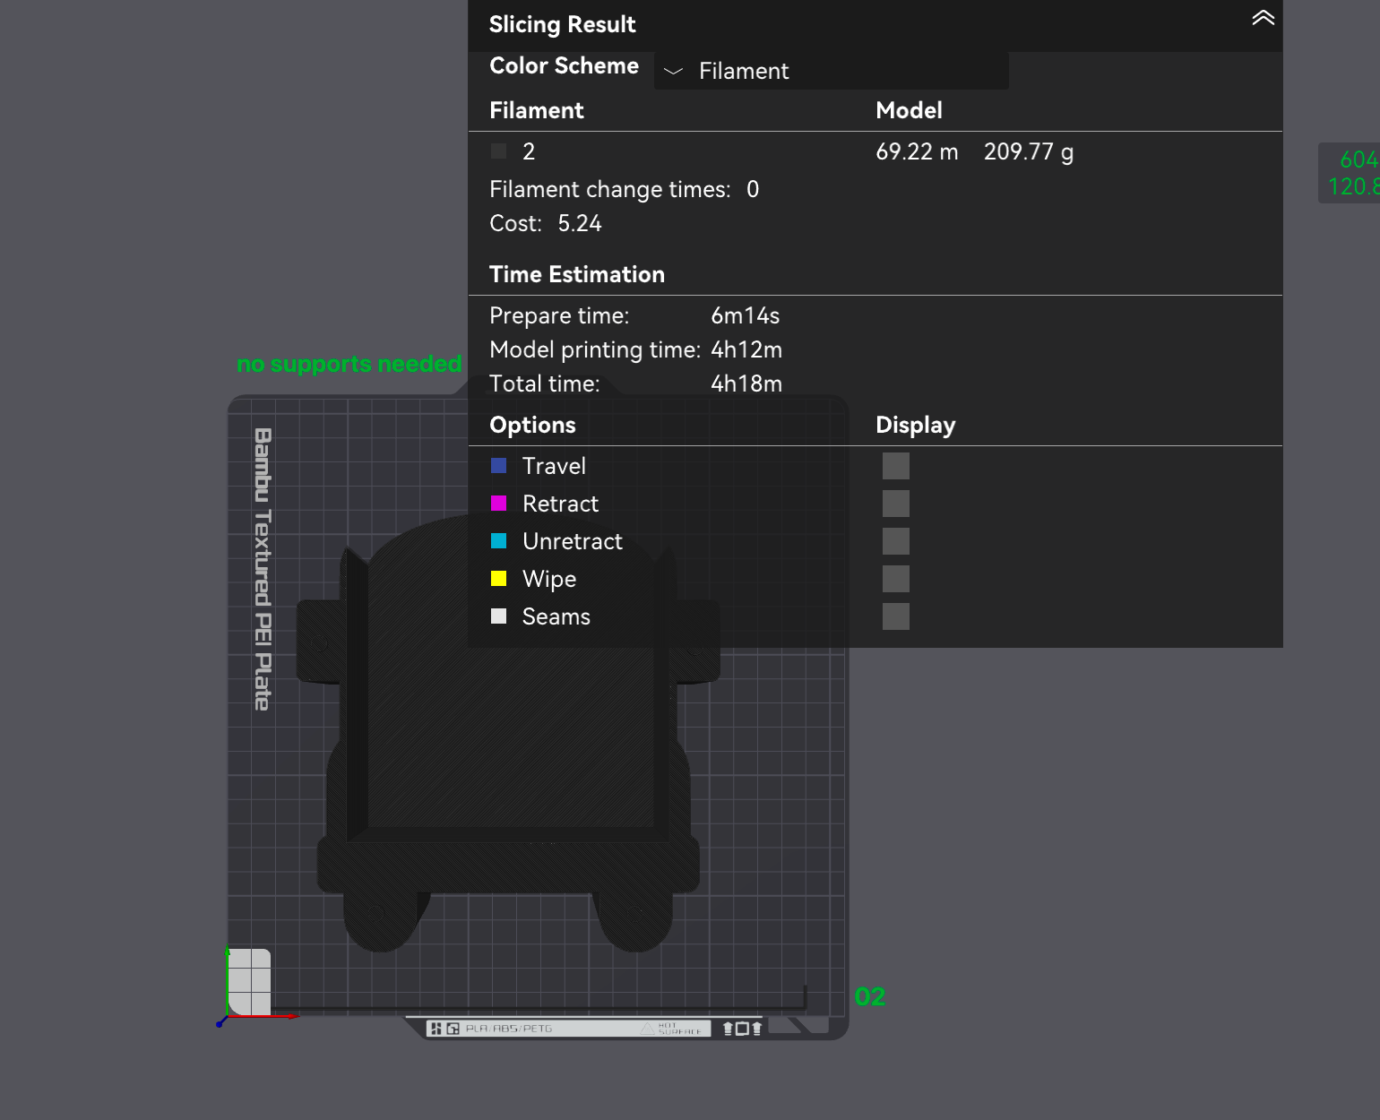
Task: Click the "Model" column header
Action: pos(909,110)
